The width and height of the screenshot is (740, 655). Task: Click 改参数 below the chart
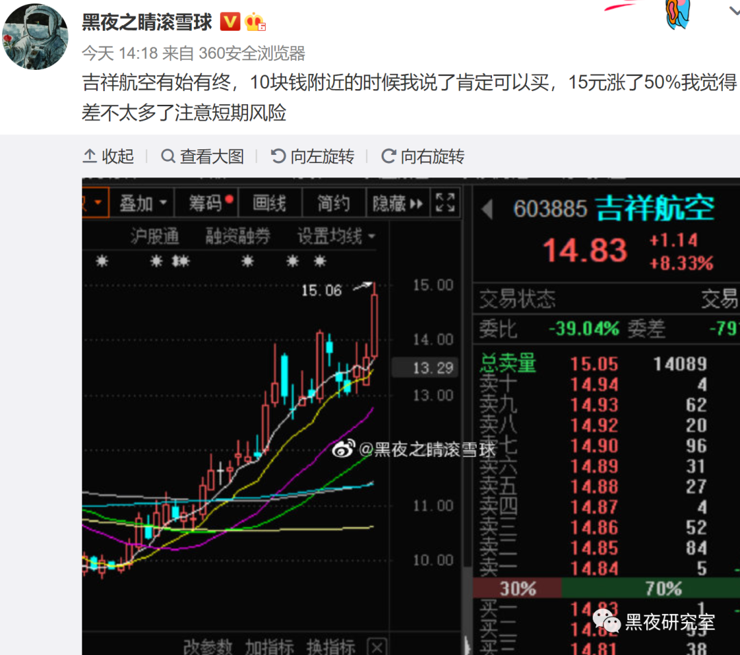pyautogui.click(x=208, y=647)
